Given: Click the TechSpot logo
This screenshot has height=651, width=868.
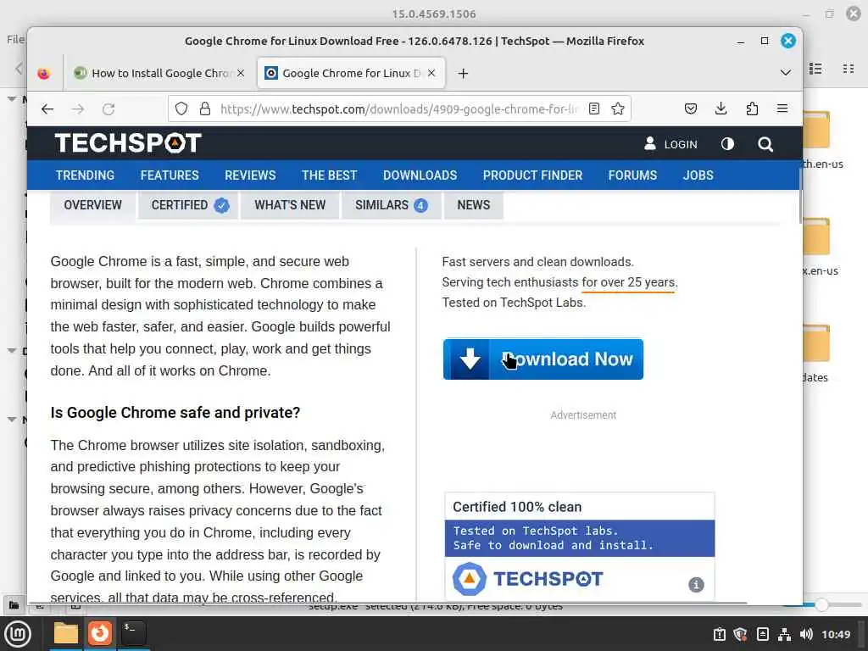Looking at the screenshot, I should [x=128, y=142].
